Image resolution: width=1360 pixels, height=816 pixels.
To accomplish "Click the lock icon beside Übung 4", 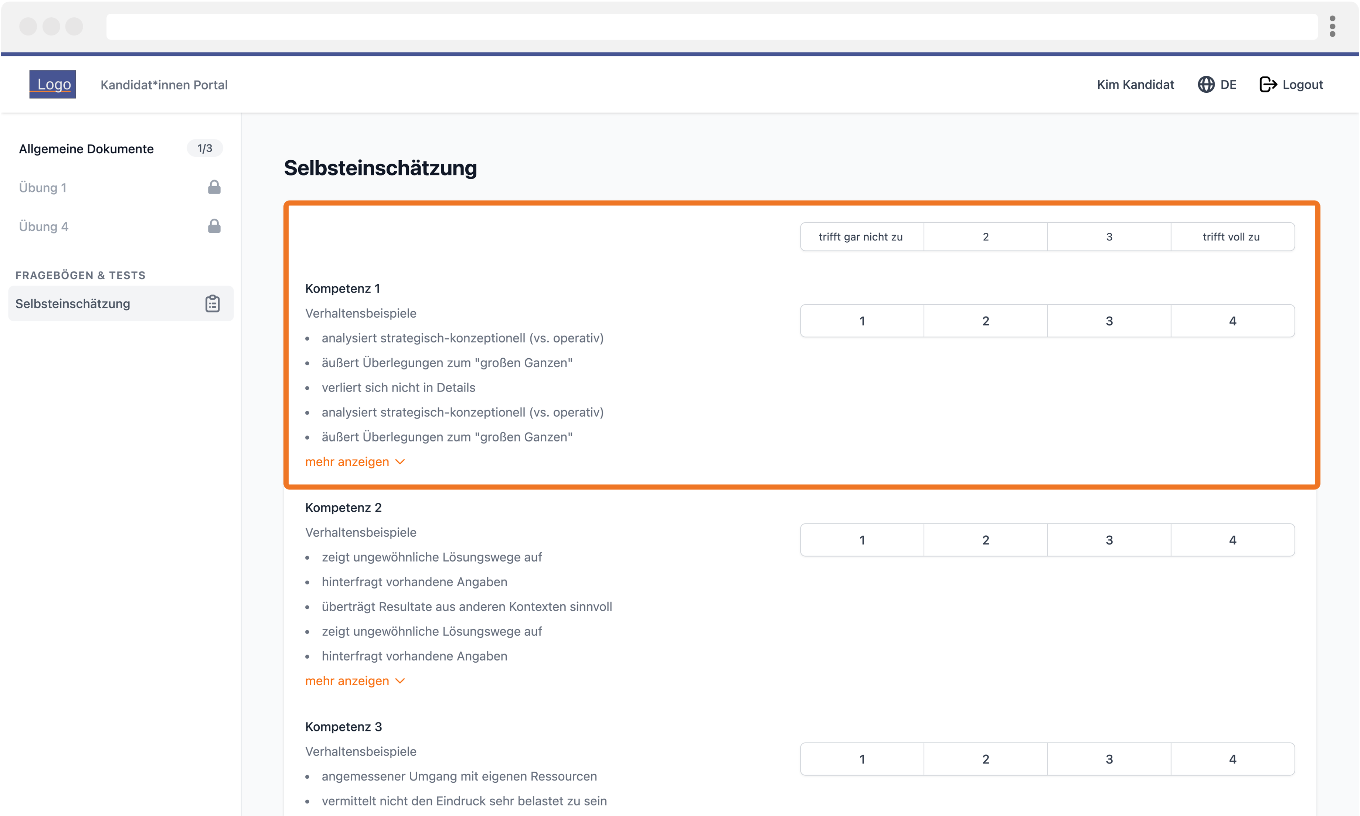I will [x=214, y=226].
